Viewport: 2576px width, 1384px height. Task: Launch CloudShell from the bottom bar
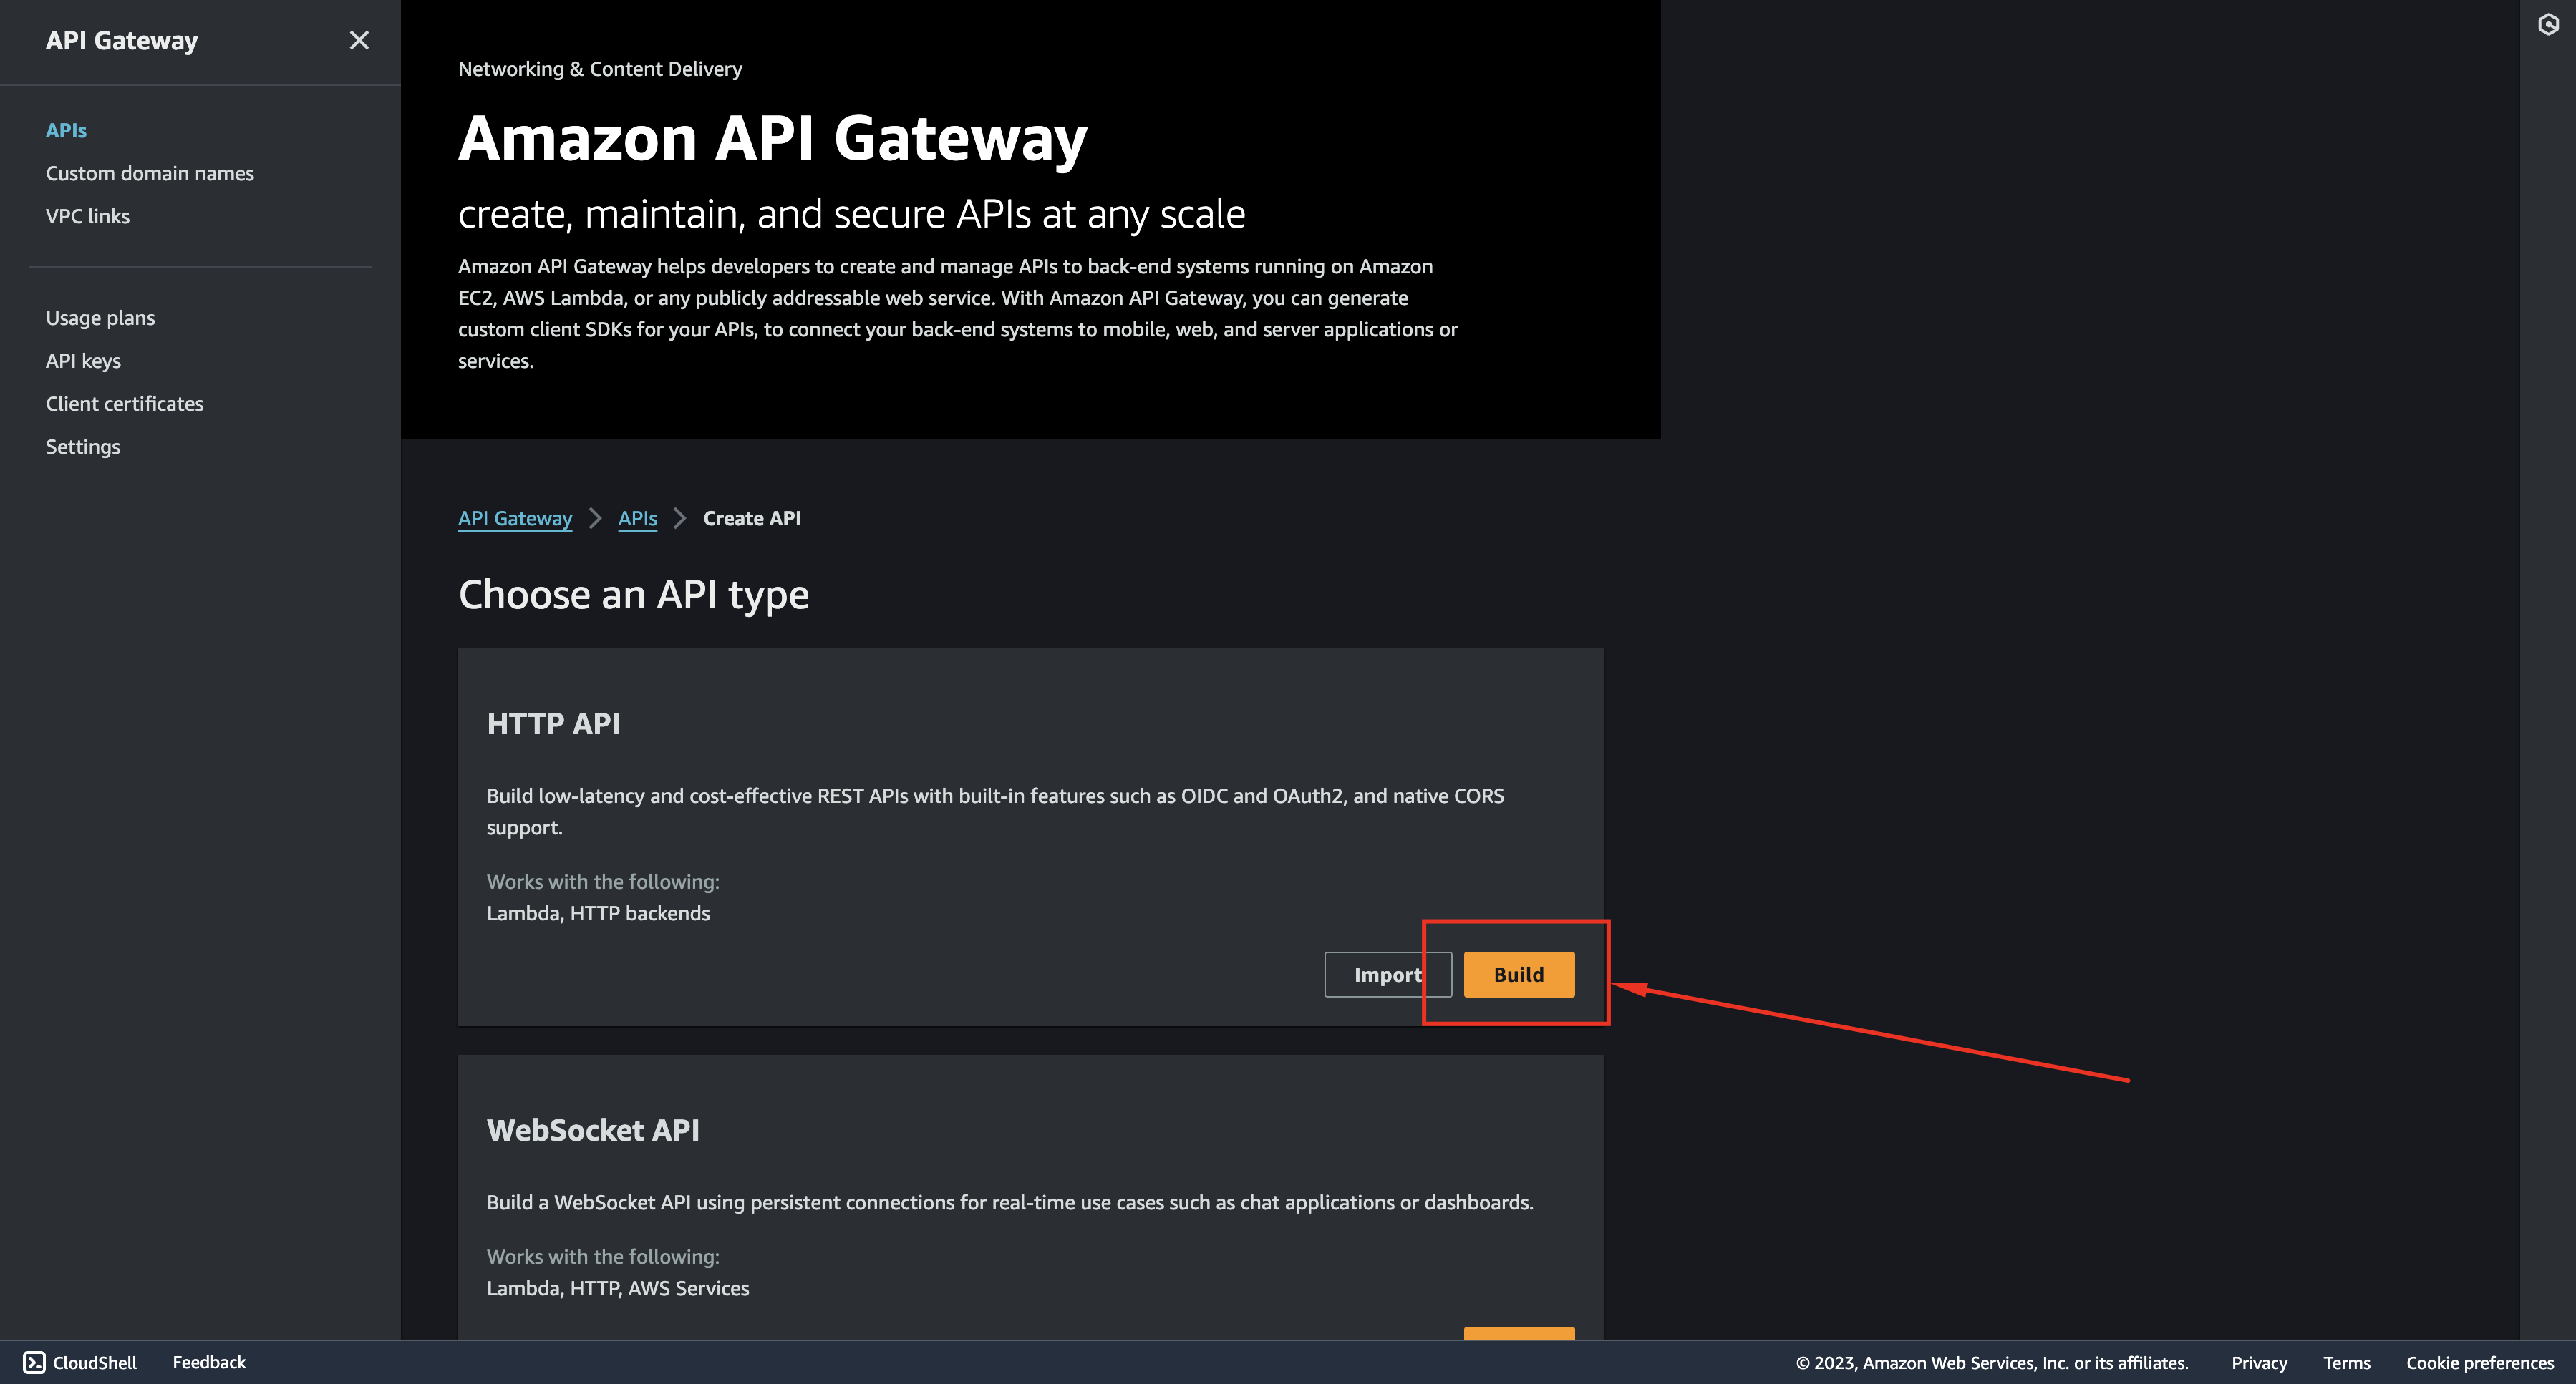point(79,1362)
